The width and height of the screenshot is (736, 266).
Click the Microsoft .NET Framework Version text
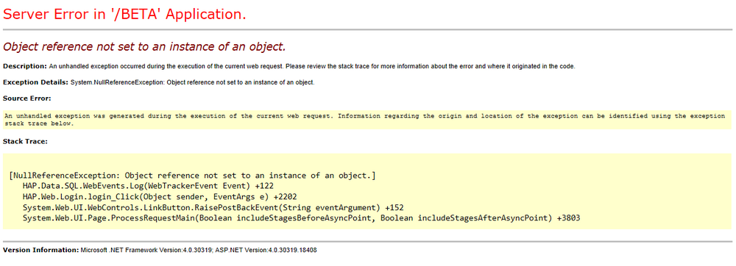pos(147,250)
